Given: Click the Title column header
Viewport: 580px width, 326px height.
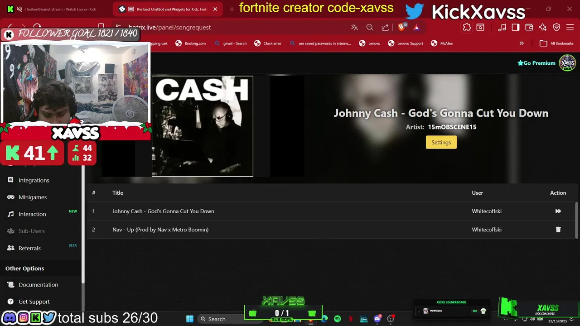Looking at the screenshot, I should [x=118, y=193].
